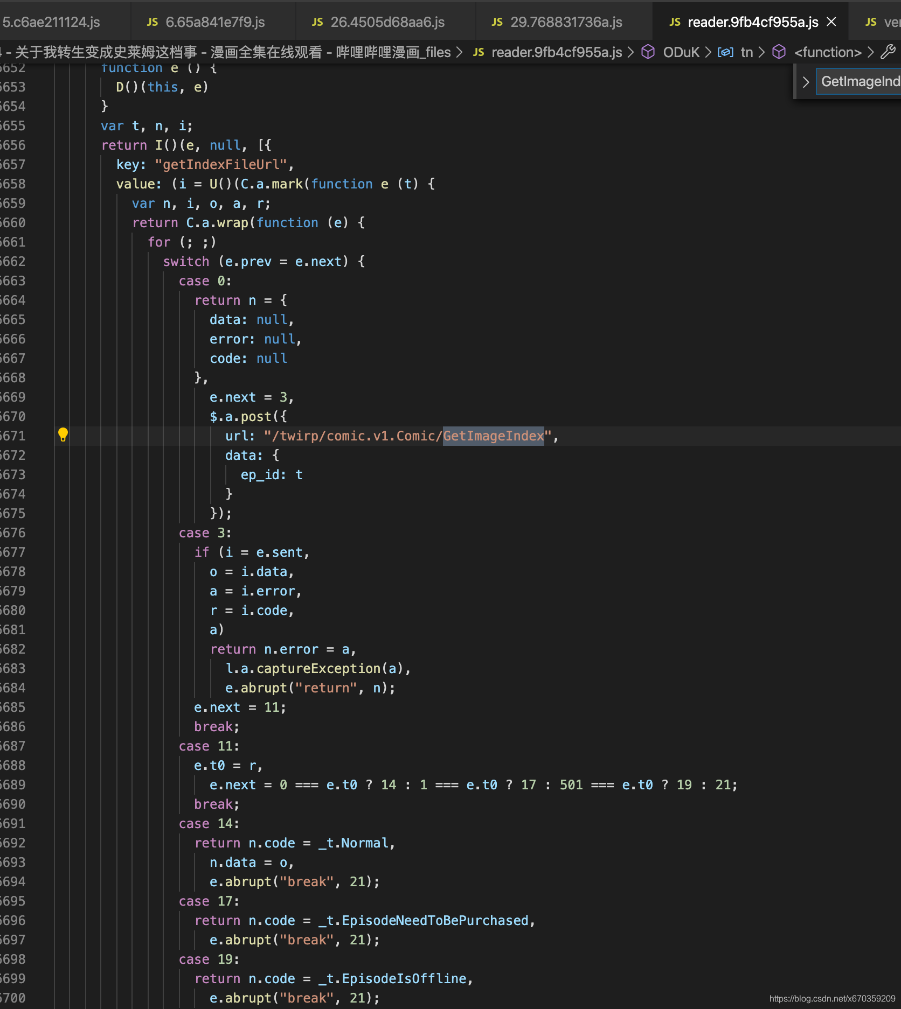Click "case 11:" on line 687
Image resolution: width=901 pixels, height=1009 pixels.
click(209, 746)
